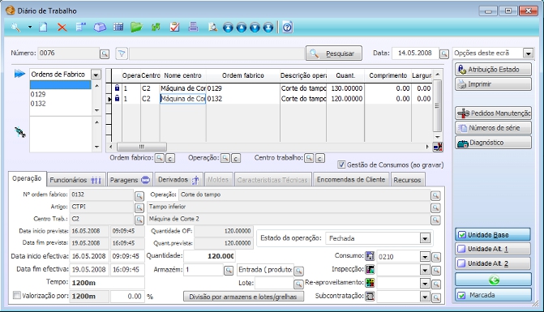Click lookup icon next to Número field
This screenshot has height=312, width=544.
[x=105, y=54]
